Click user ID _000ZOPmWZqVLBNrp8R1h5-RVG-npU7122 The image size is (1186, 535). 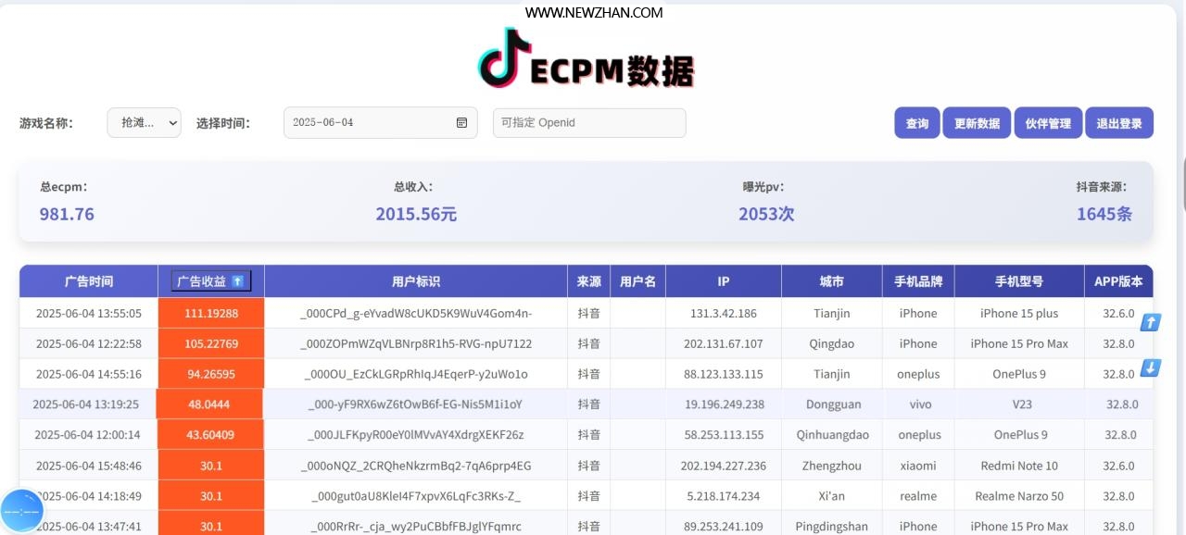pyautogui.click(x=416, y=344)
